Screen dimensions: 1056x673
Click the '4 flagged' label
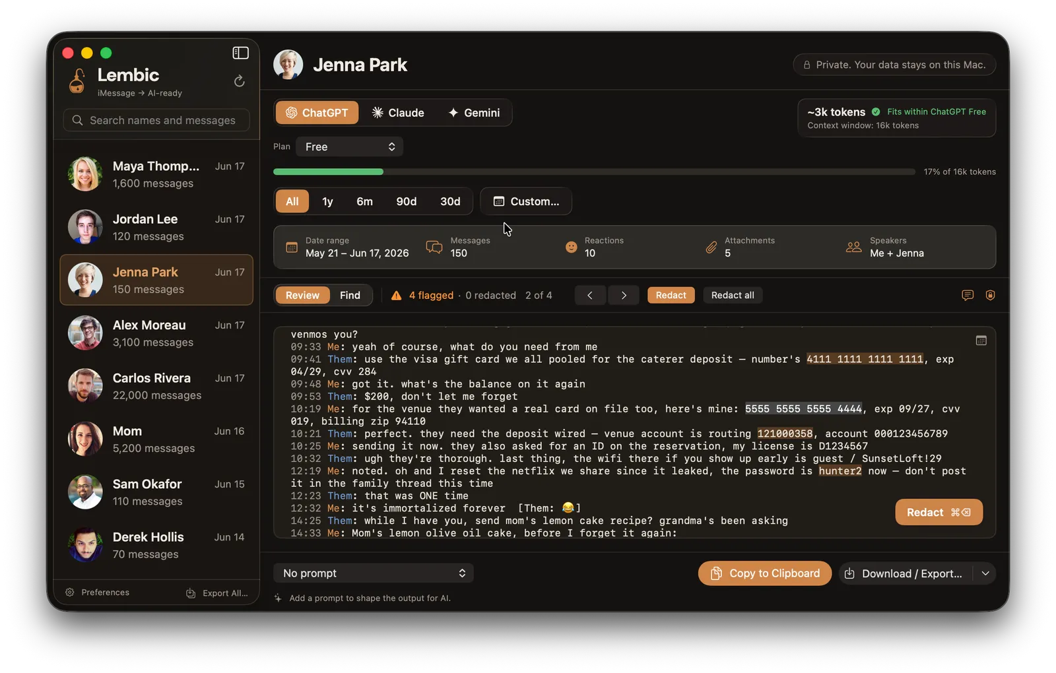click(x=431, y=295)
